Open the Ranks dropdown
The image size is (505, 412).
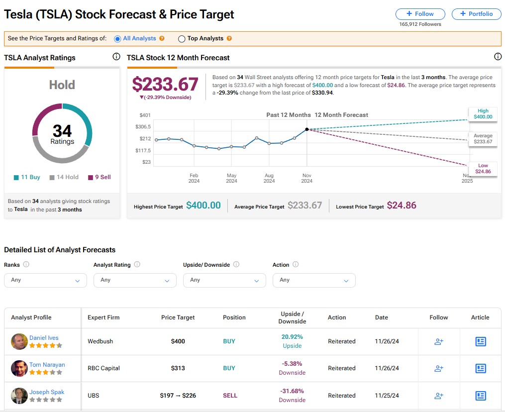coord(45,280)
